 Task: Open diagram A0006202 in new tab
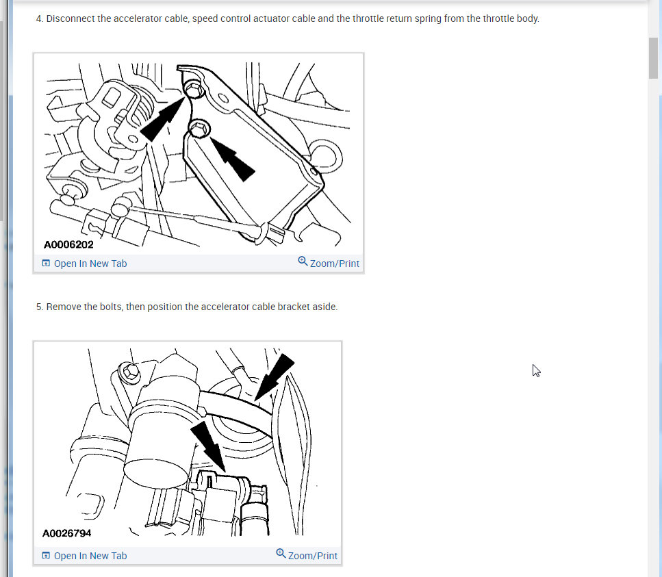[84, 264]
